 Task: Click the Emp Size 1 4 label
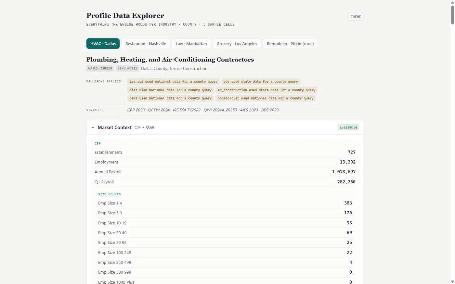click(110, 203)
